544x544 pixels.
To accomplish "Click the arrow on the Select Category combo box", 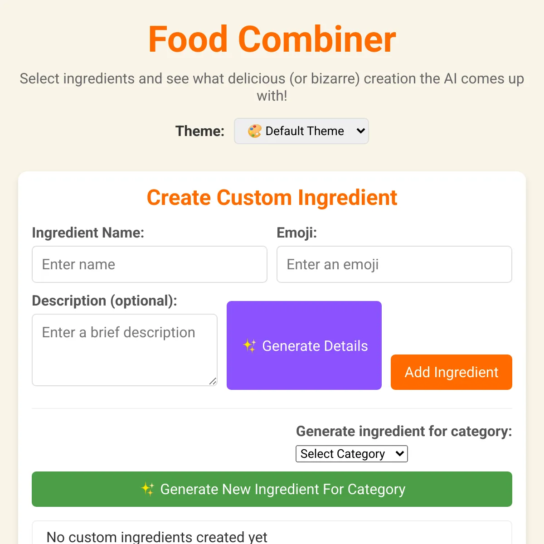I will (399, 453).
